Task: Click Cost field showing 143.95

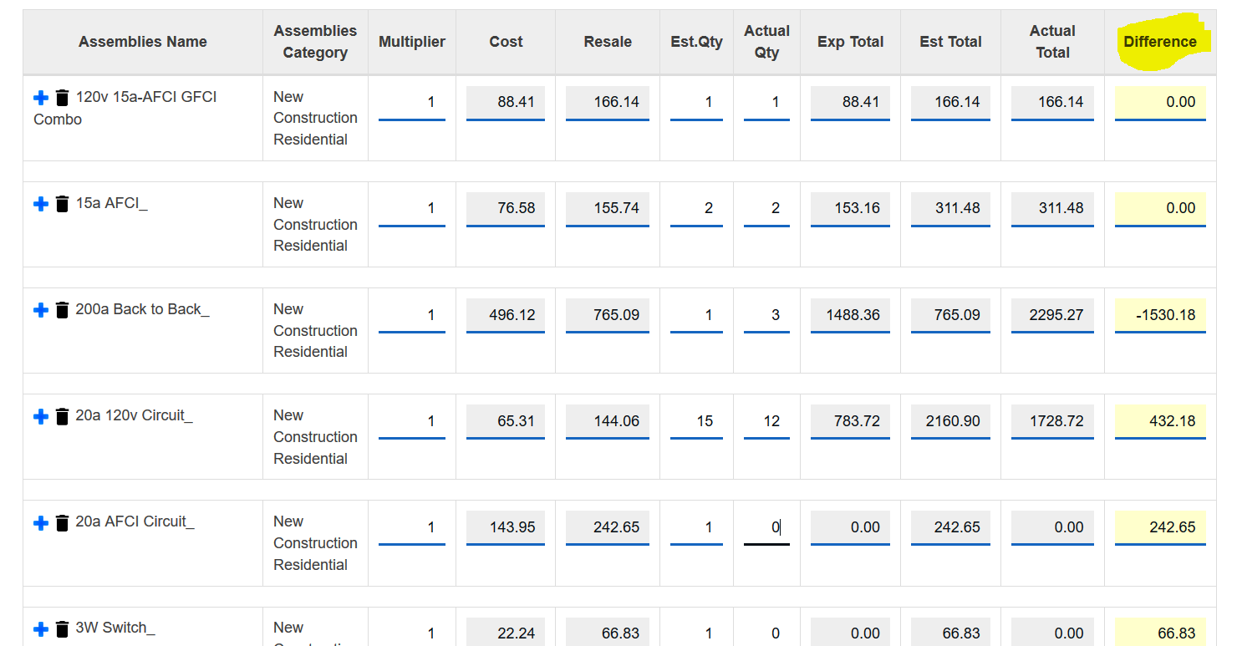Action: [506, 528]
